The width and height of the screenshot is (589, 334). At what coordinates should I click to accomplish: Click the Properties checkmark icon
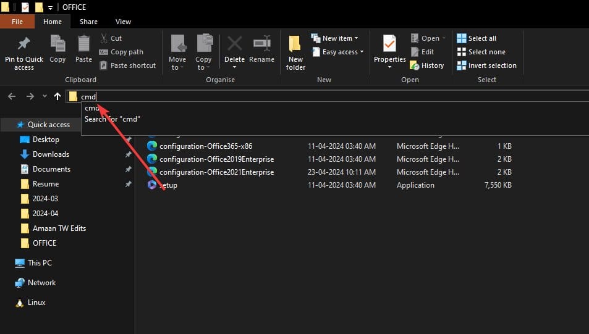click(x=389, y=43)
